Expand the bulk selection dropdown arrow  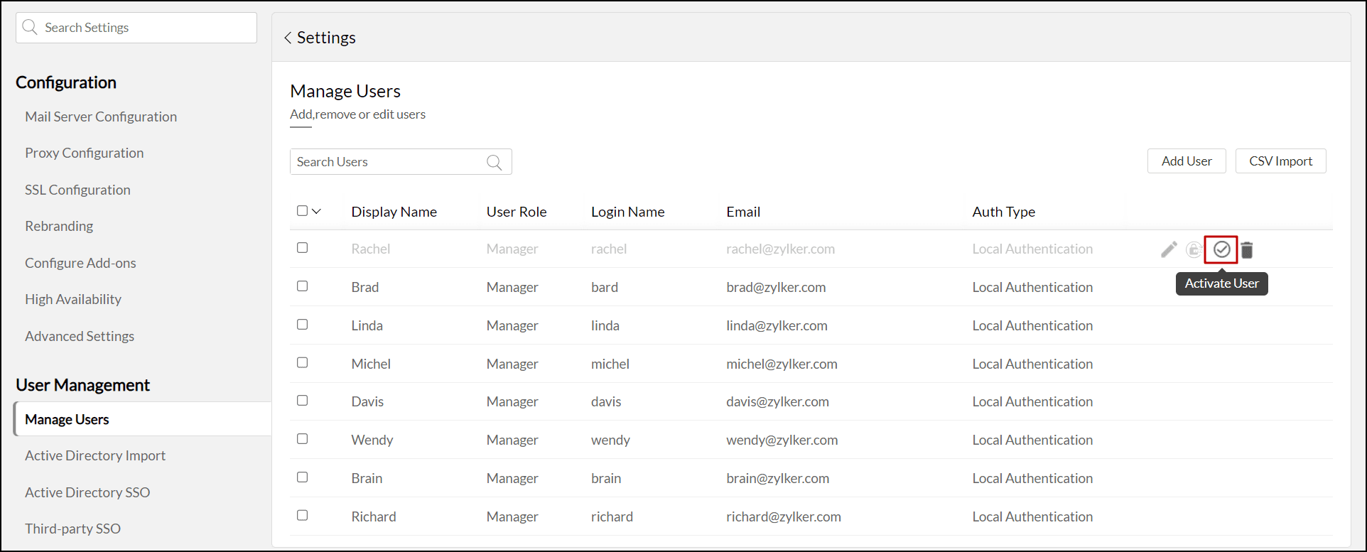317,211
